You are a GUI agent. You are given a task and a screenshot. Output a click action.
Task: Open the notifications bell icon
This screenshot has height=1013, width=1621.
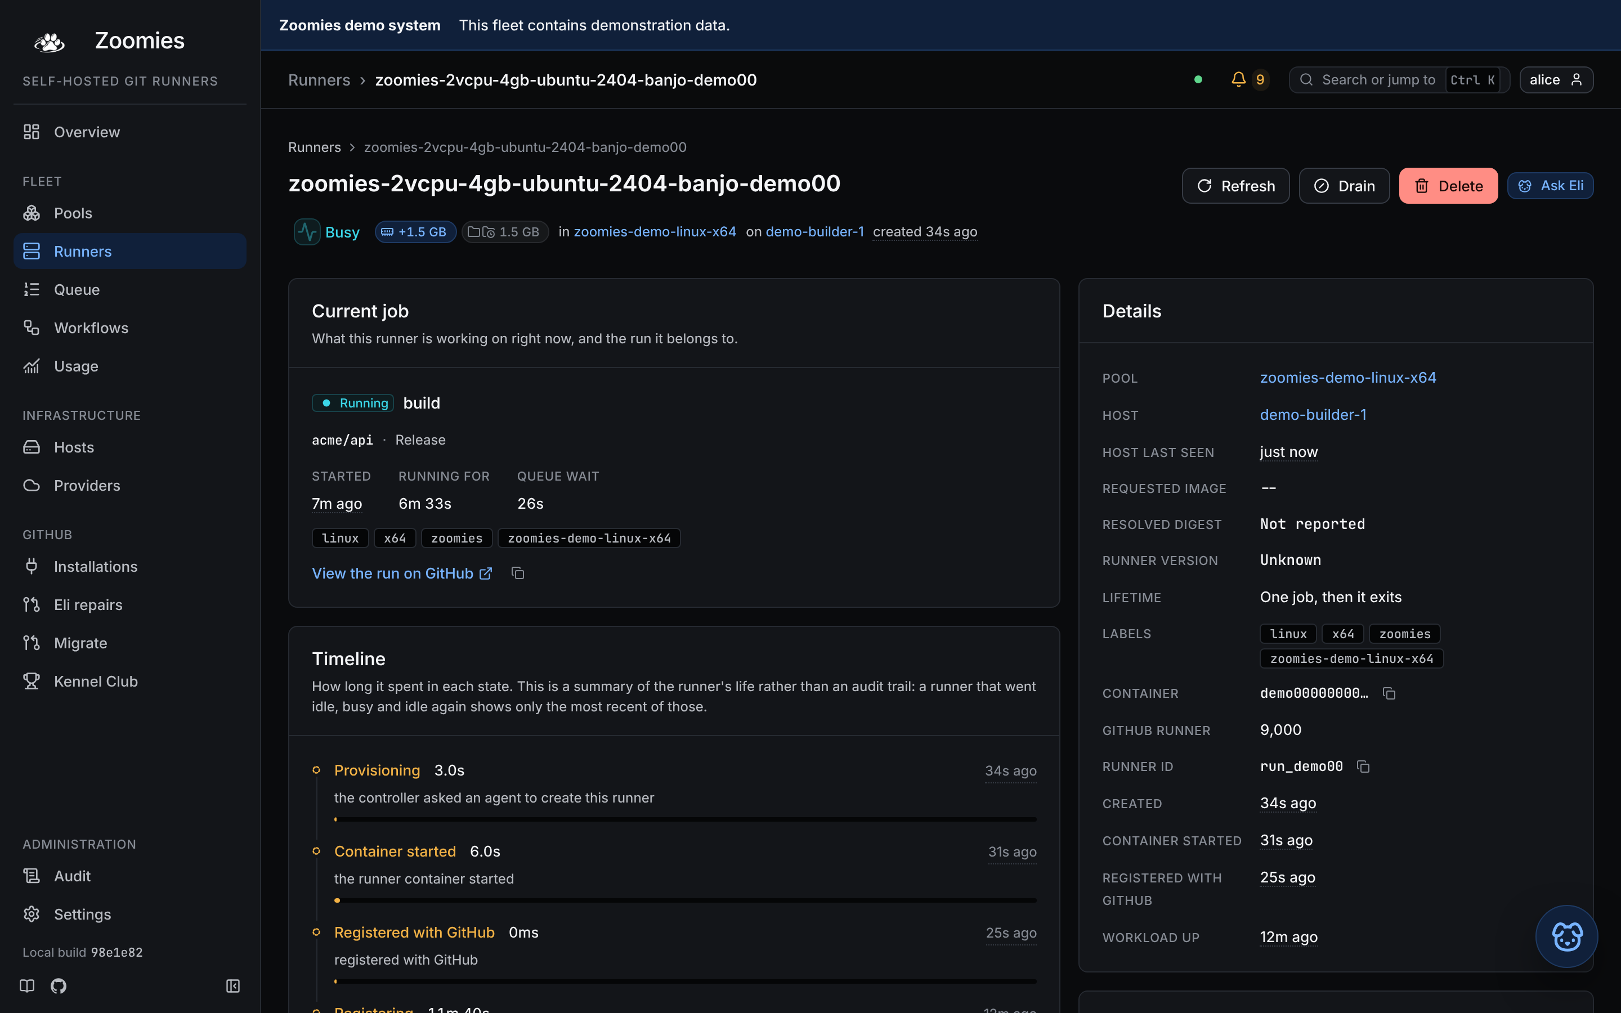tap(1238, 80)
